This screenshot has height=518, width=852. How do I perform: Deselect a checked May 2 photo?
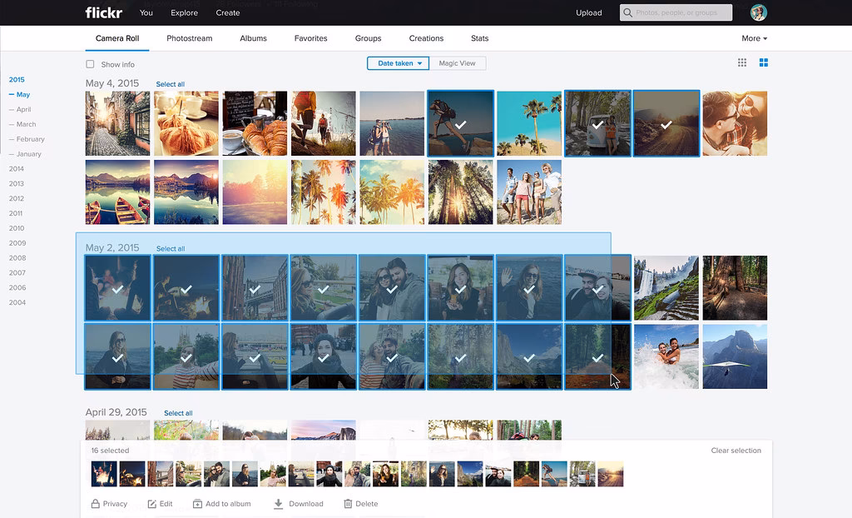click(117, 288)
